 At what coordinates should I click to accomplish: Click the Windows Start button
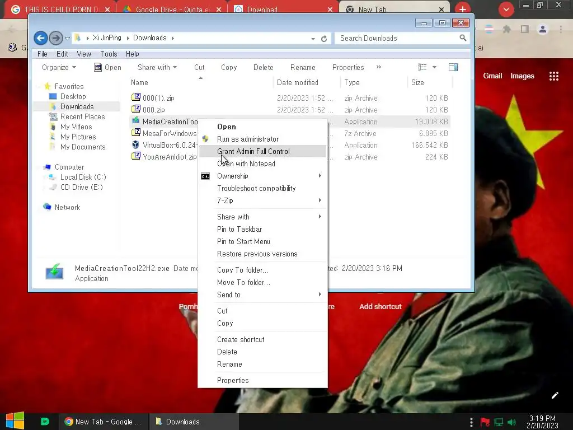pyautogui.click(x=15, y=421)
